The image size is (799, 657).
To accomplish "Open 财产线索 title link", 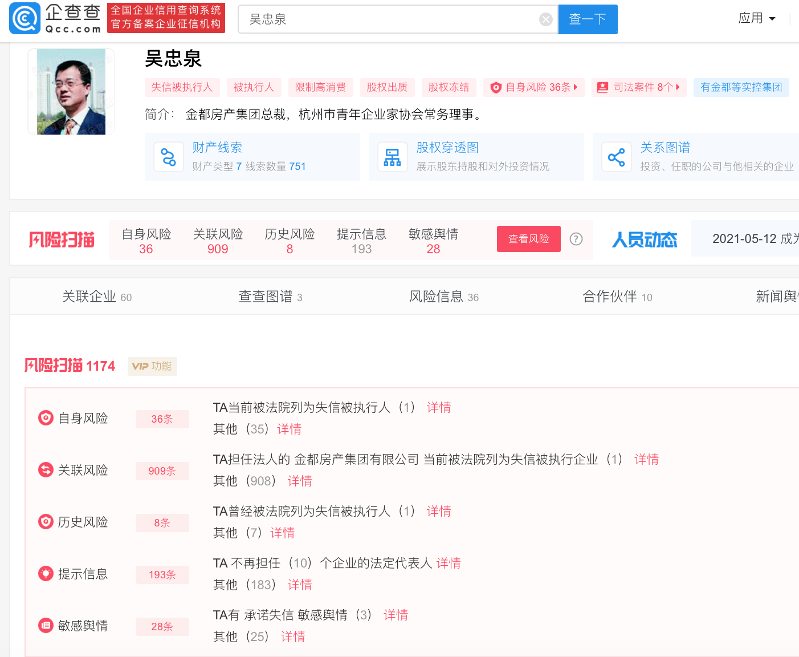I will (x=217, y=148).
